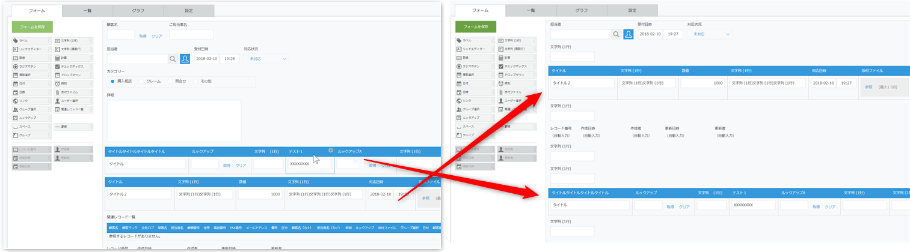
Task: Click フォームを保存 button in right panel
Action: point(476,27)
